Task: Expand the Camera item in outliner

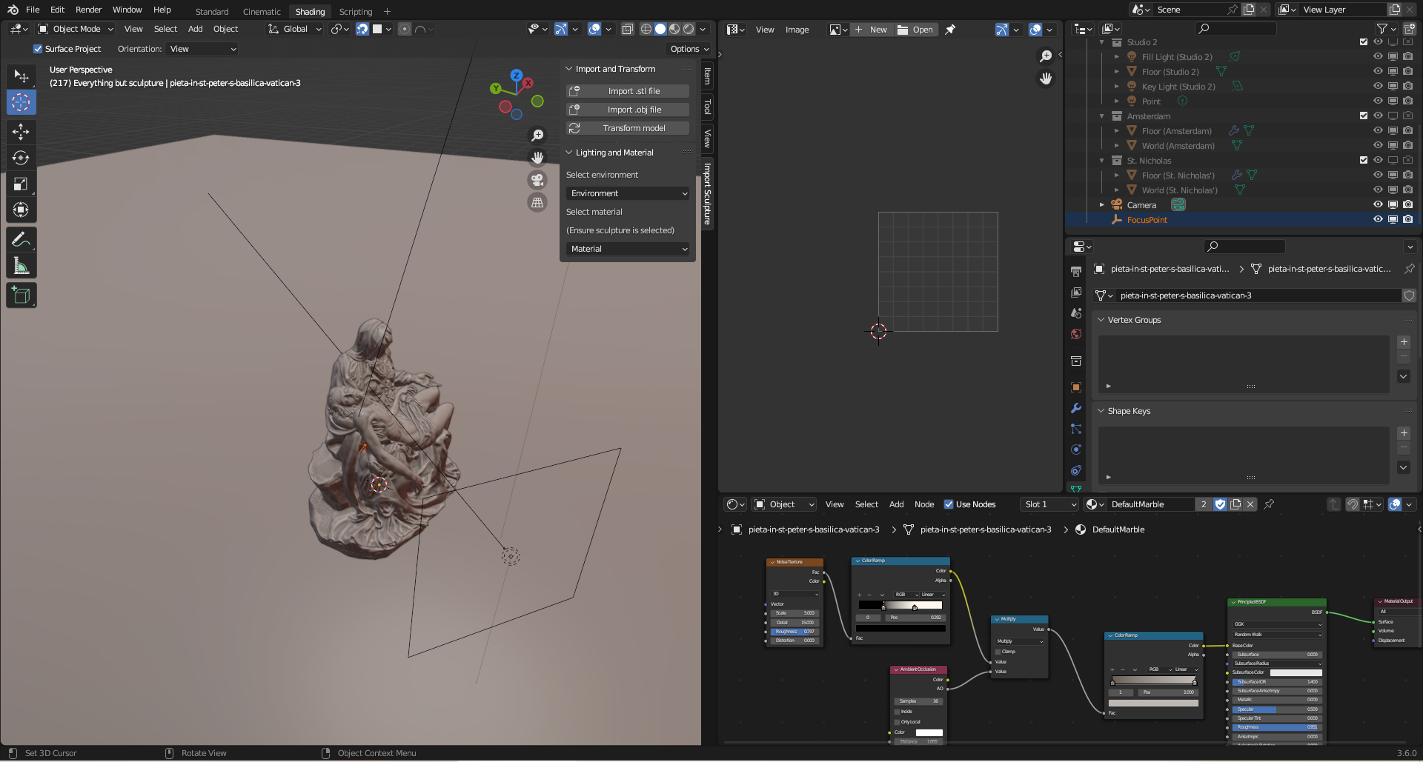Action: [1102, 205]
